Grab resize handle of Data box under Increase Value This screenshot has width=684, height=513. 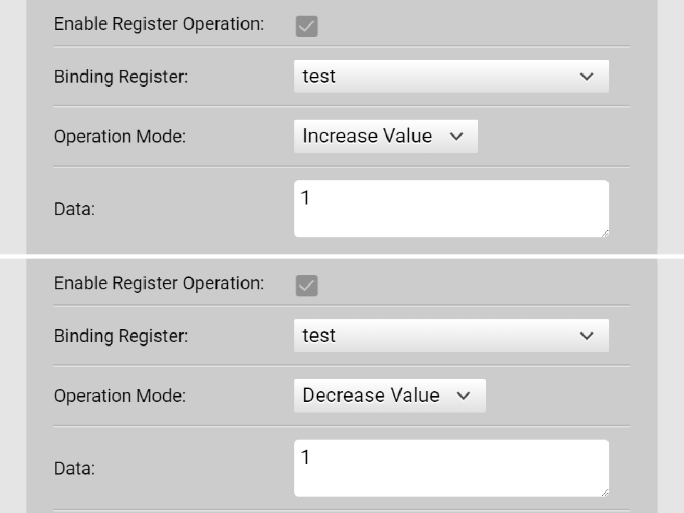click(604, 232)
